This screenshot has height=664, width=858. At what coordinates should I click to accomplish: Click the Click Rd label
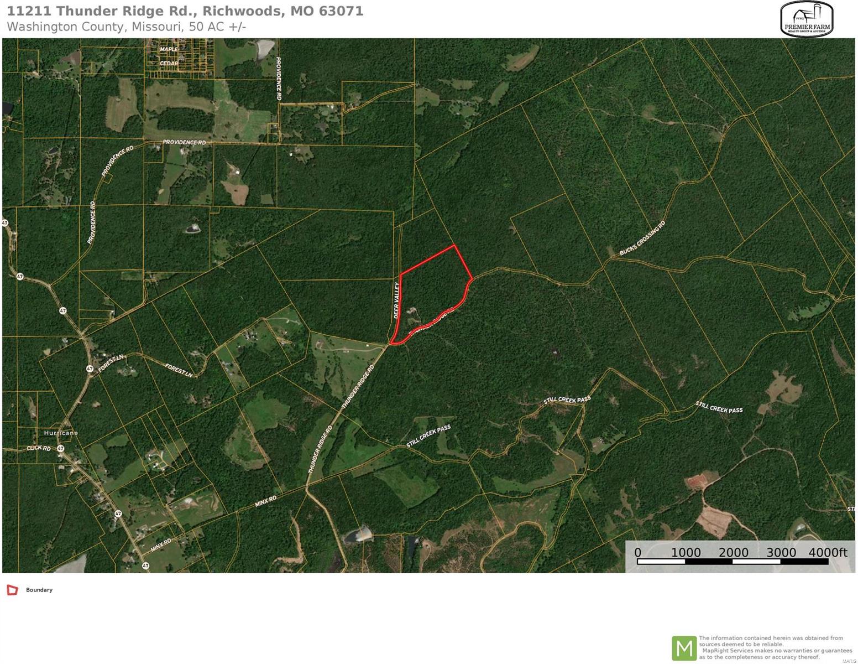39,448
